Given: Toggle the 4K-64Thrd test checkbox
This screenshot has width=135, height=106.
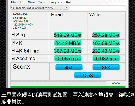Looking at the screenshot, I should [13, 51].
